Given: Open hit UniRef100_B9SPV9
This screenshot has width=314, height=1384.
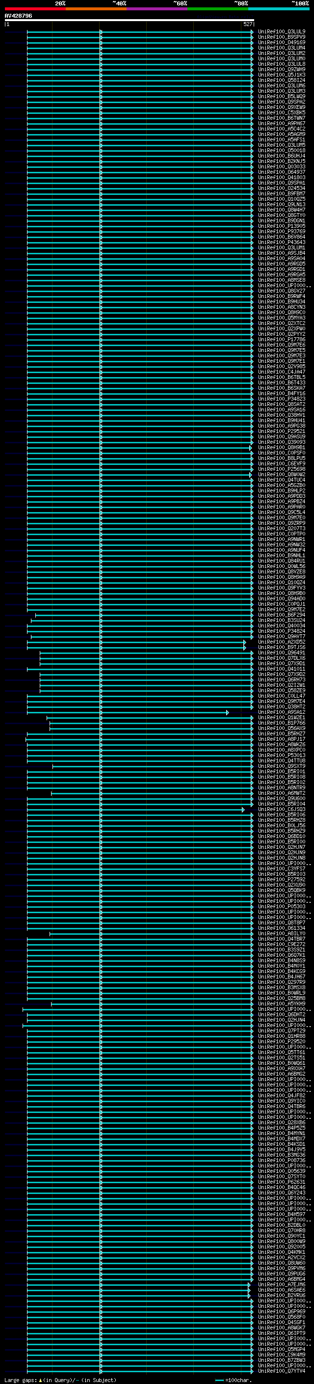Looking at the screenshot, I should tap(282, 37).
